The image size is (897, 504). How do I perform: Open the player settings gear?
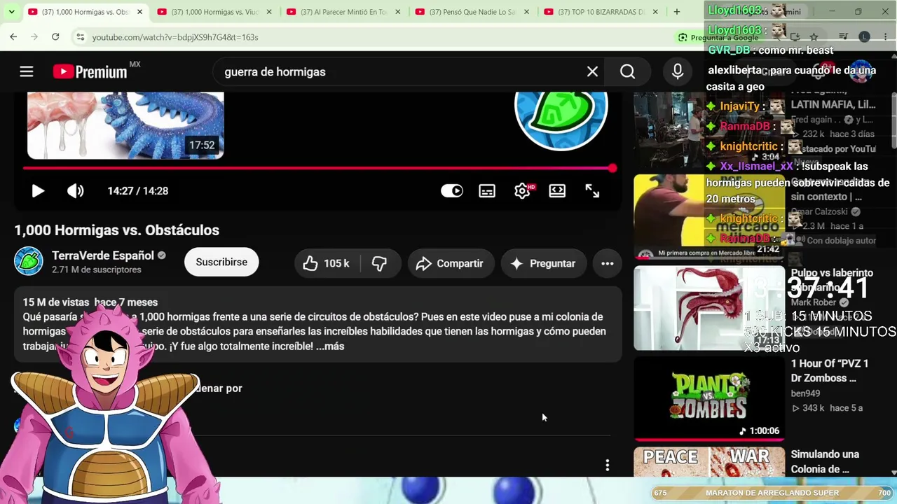(523, 191)
